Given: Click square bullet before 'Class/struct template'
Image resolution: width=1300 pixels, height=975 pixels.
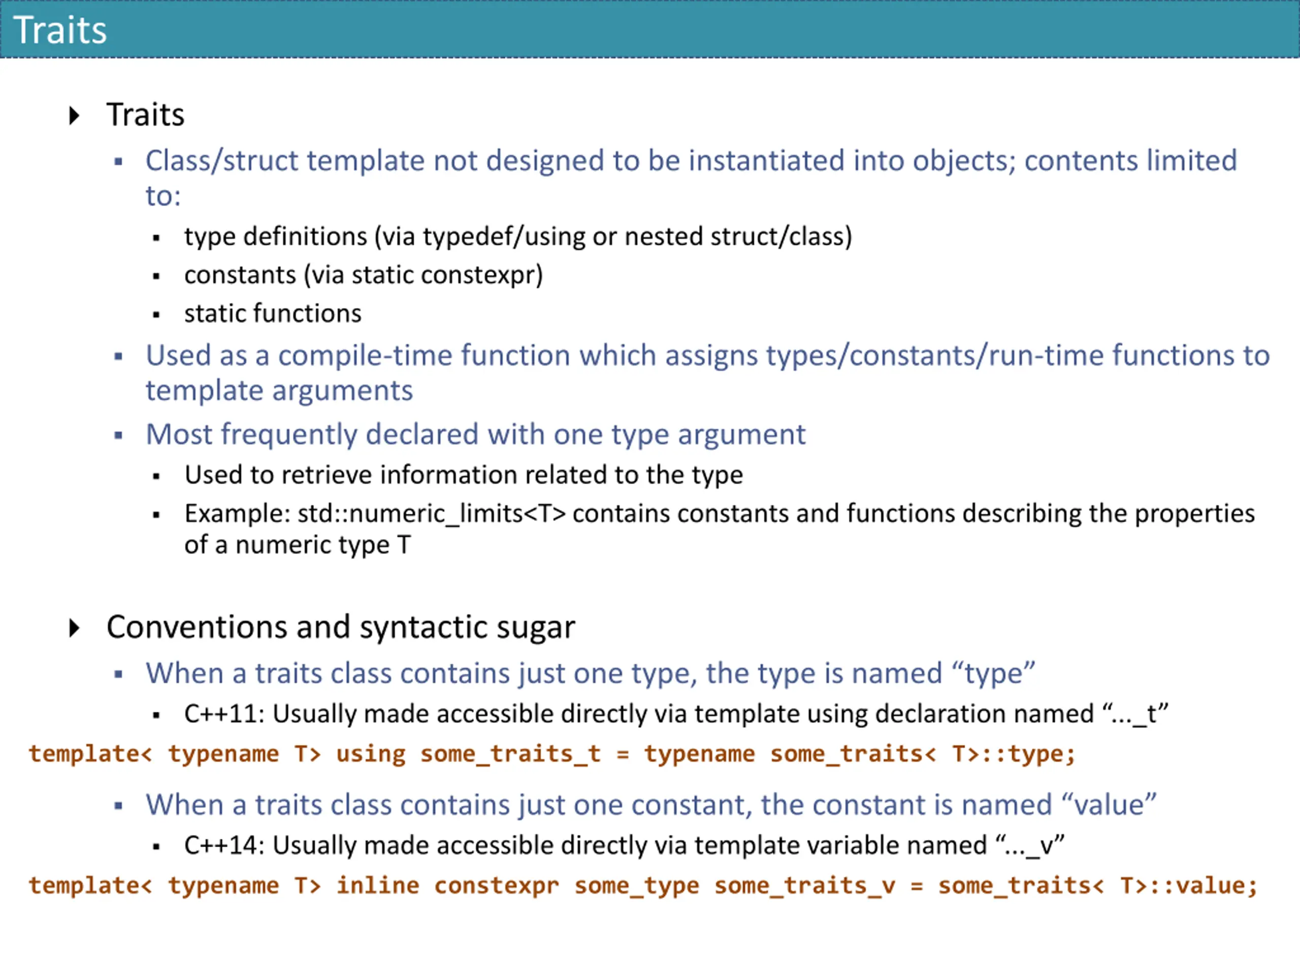Looking at the screenshot, I should (x=119, y=161).
